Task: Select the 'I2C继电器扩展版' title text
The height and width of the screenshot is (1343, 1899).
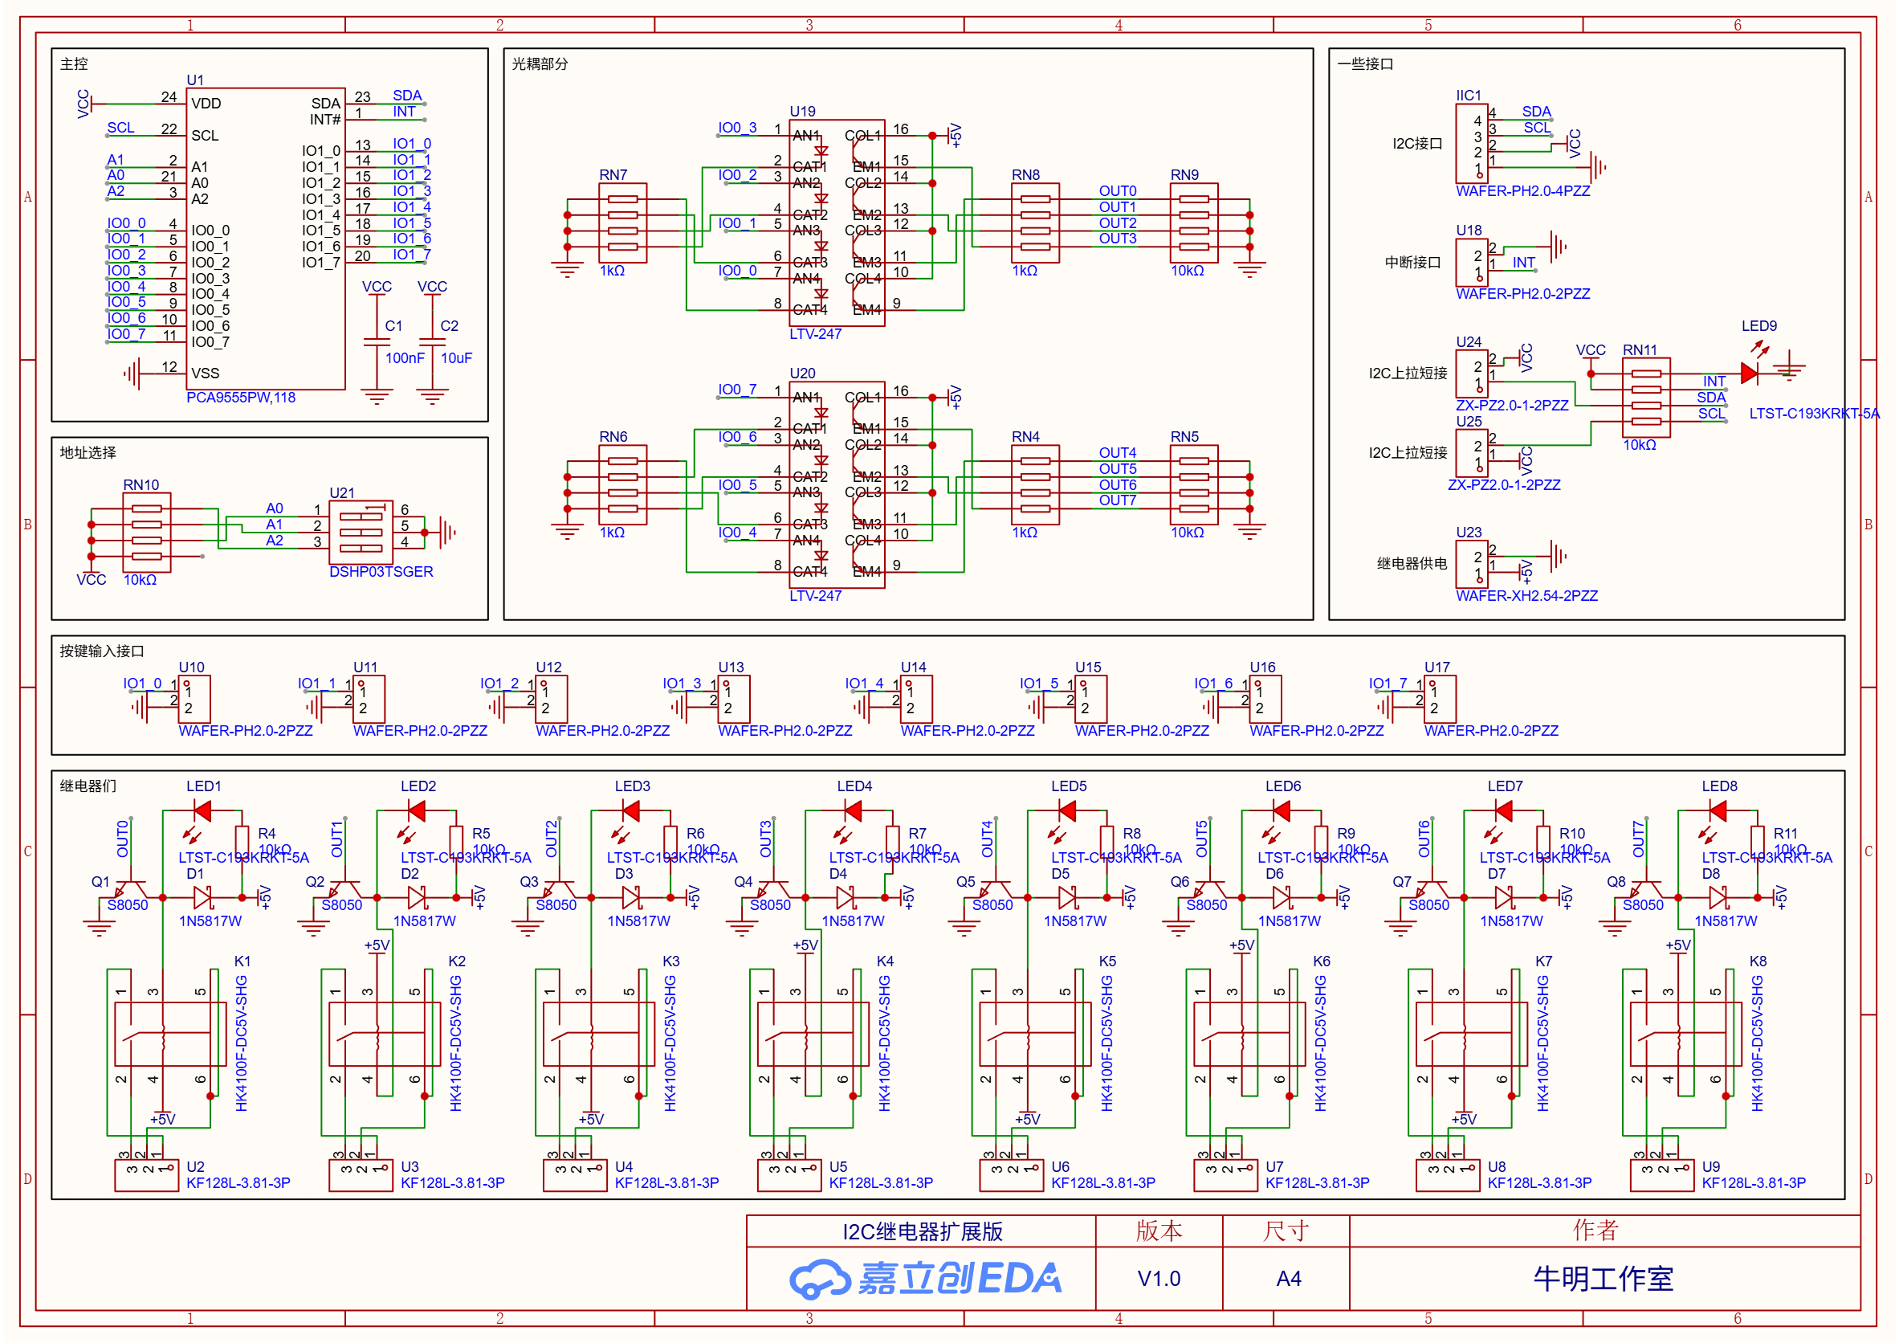Action: pos(923,1231)
